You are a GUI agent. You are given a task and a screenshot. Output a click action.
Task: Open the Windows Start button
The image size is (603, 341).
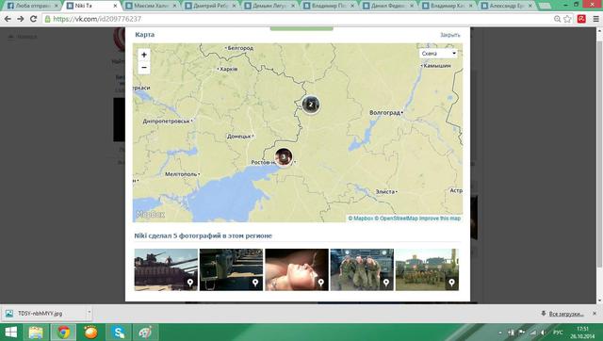[x=10, y=333]
